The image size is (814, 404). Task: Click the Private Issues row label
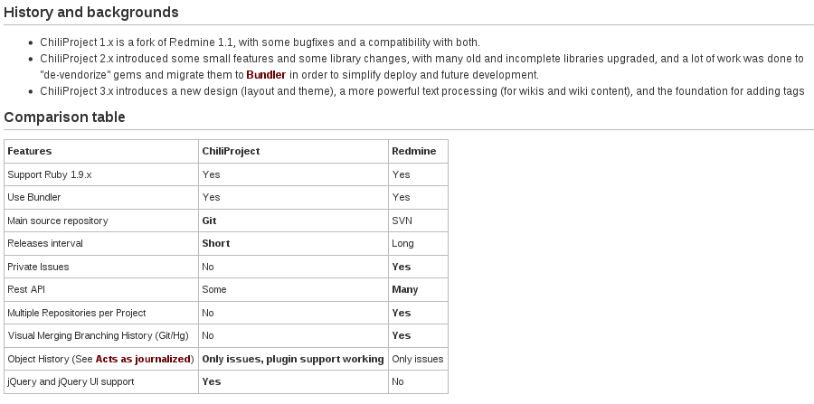click(38, 268)
